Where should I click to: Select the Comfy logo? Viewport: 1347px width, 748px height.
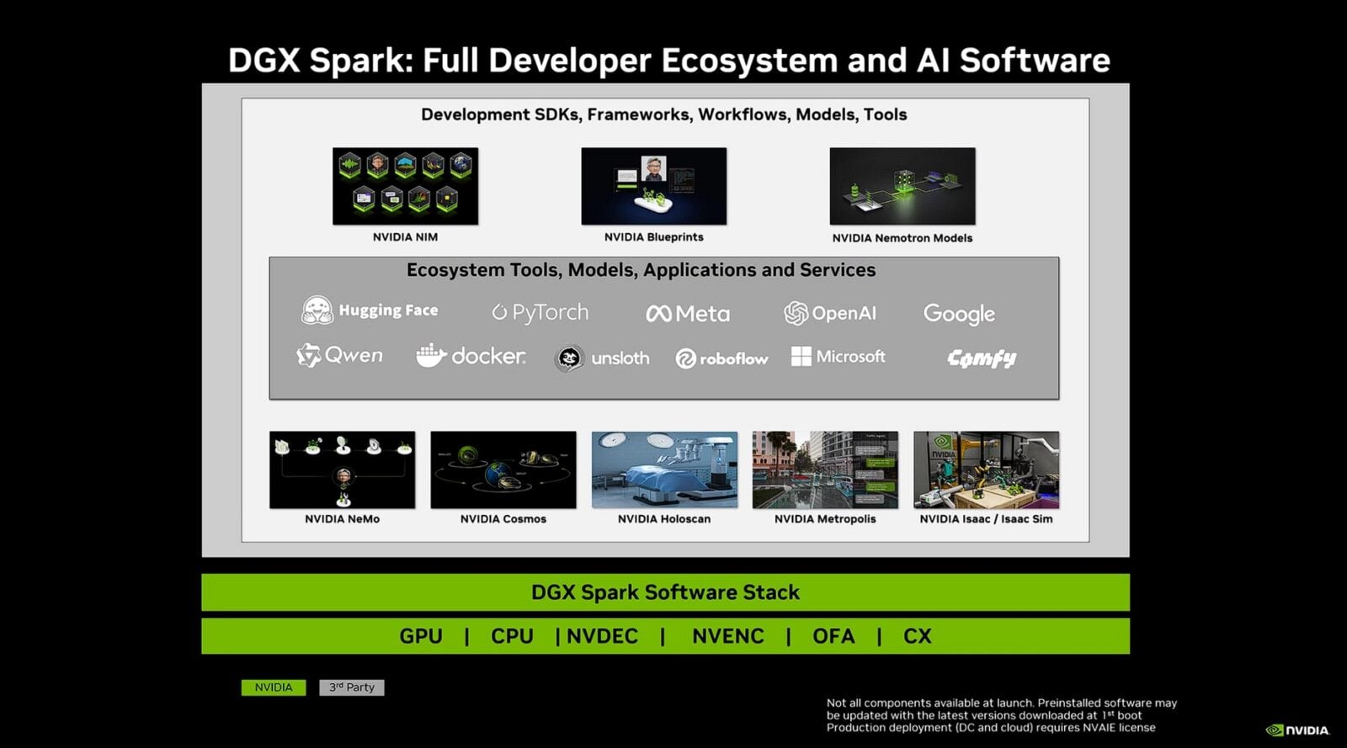click(982, 358)
